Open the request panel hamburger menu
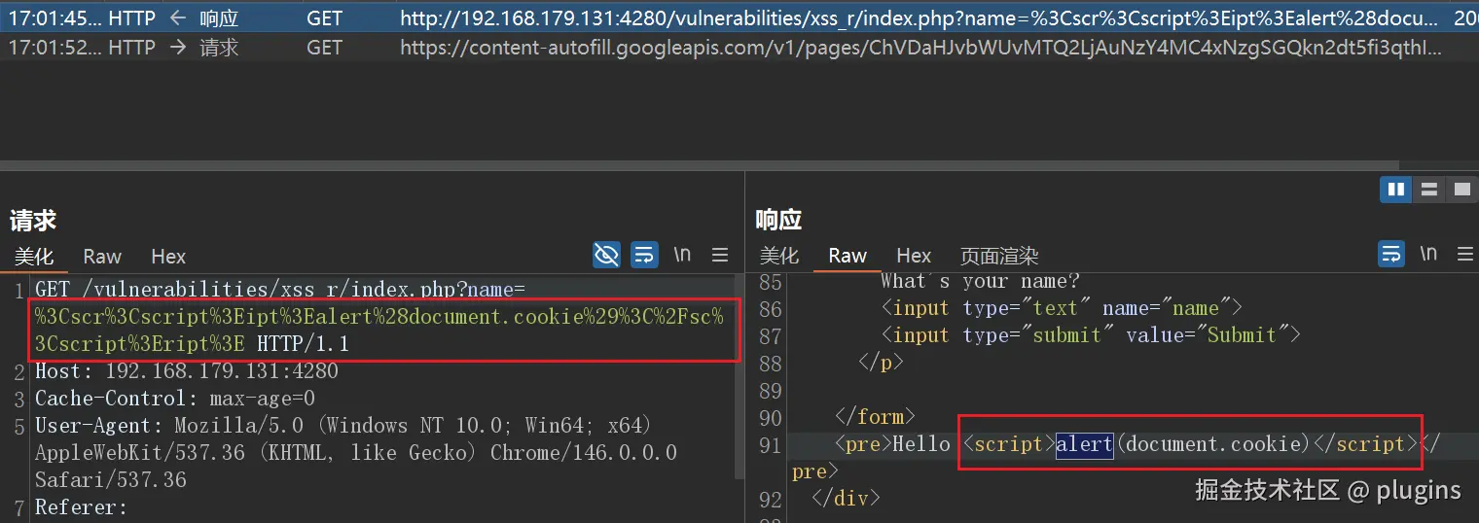The image size is (1479, 523). (720, 255)
